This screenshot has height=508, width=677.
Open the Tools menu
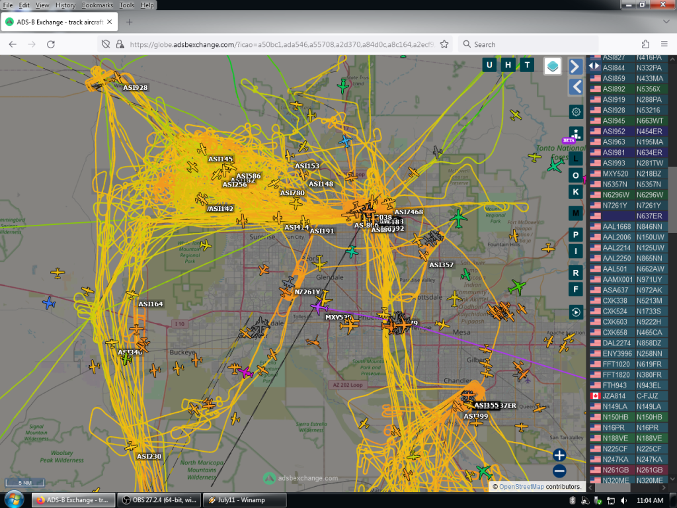tap(126, 5)
